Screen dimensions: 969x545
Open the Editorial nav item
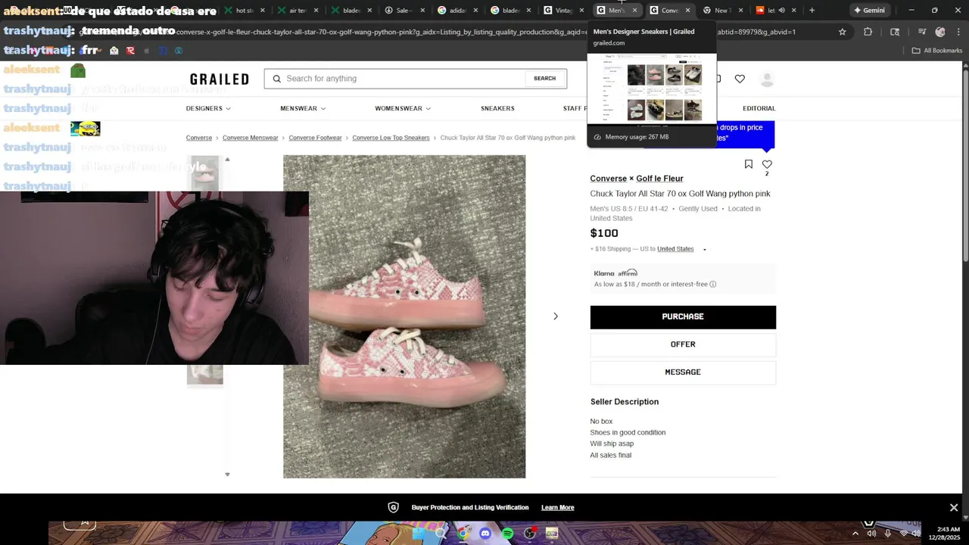(759, 108)
